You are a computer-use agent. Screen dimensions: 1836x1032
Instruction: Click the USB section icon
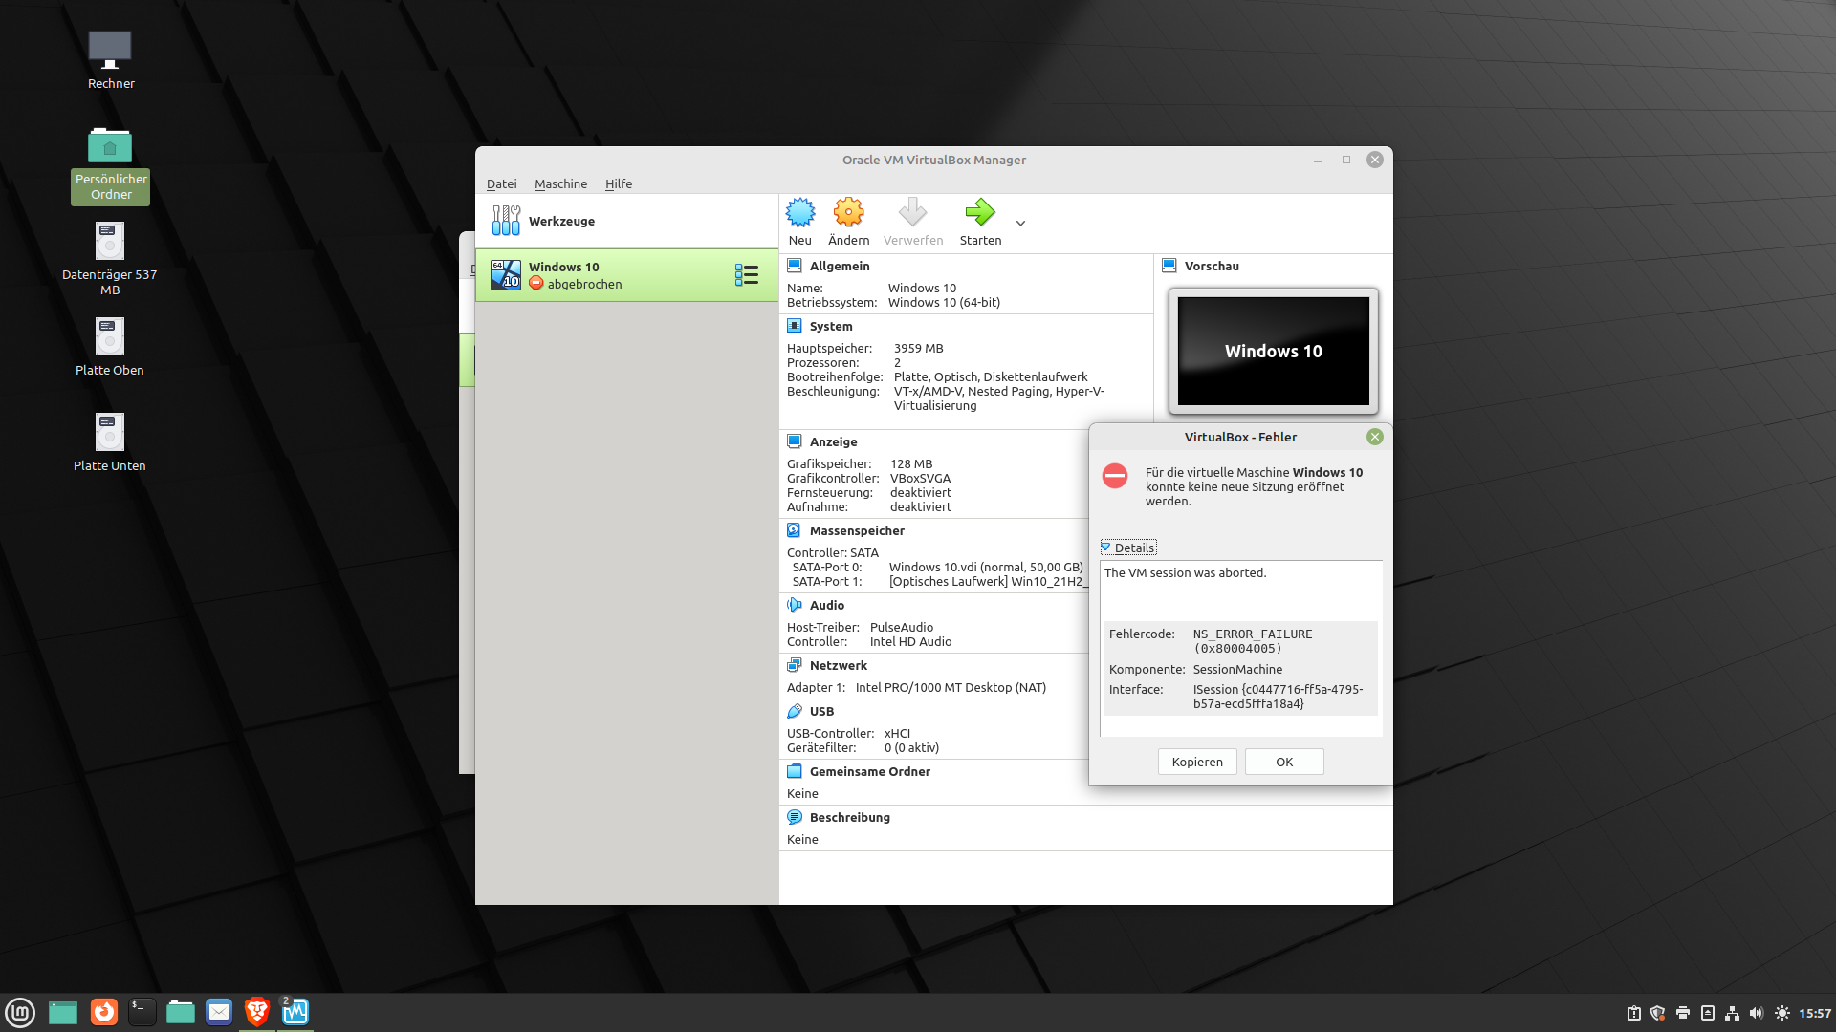(794, 711)
